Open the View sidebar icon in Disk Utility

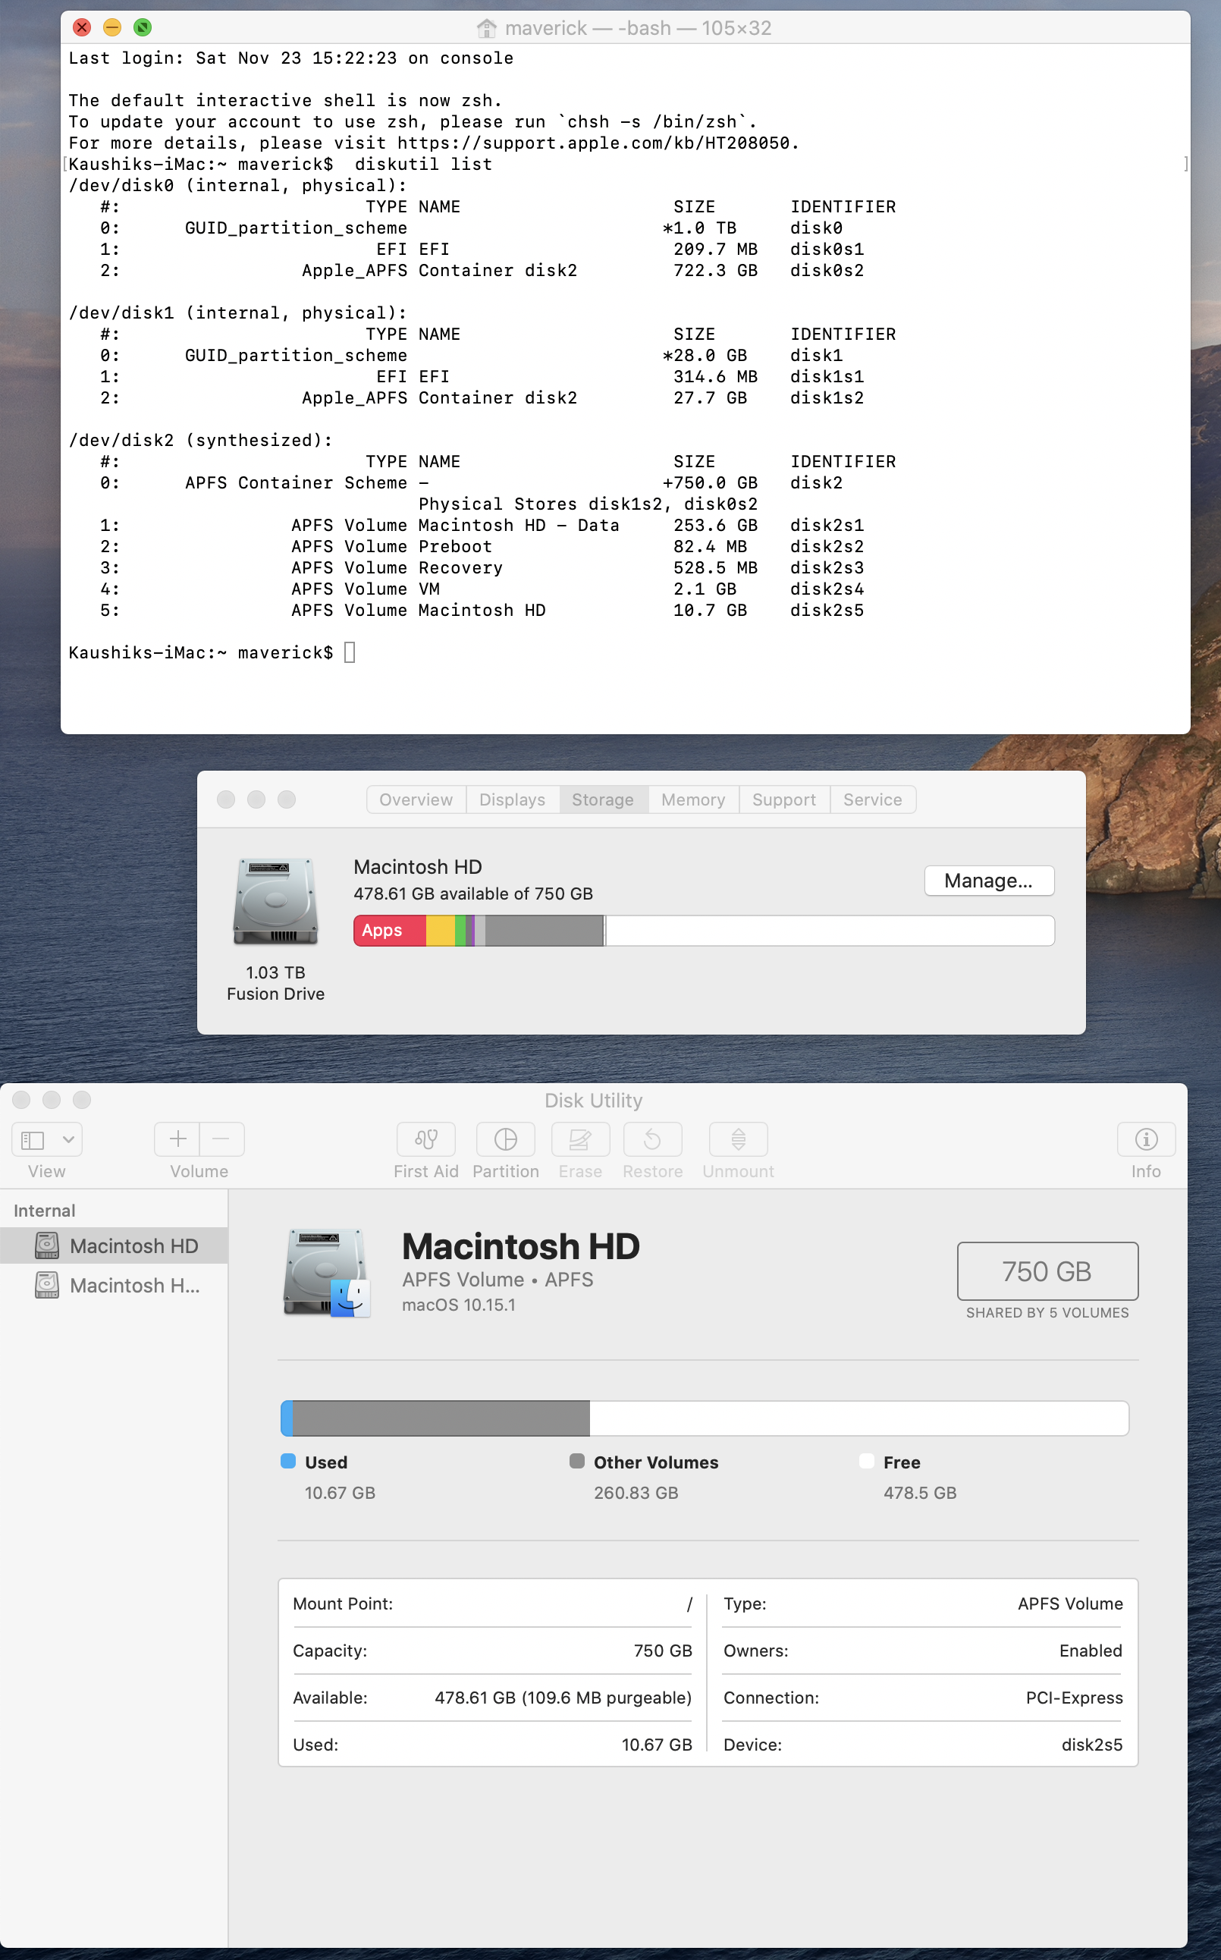(x=33, y=1139)
